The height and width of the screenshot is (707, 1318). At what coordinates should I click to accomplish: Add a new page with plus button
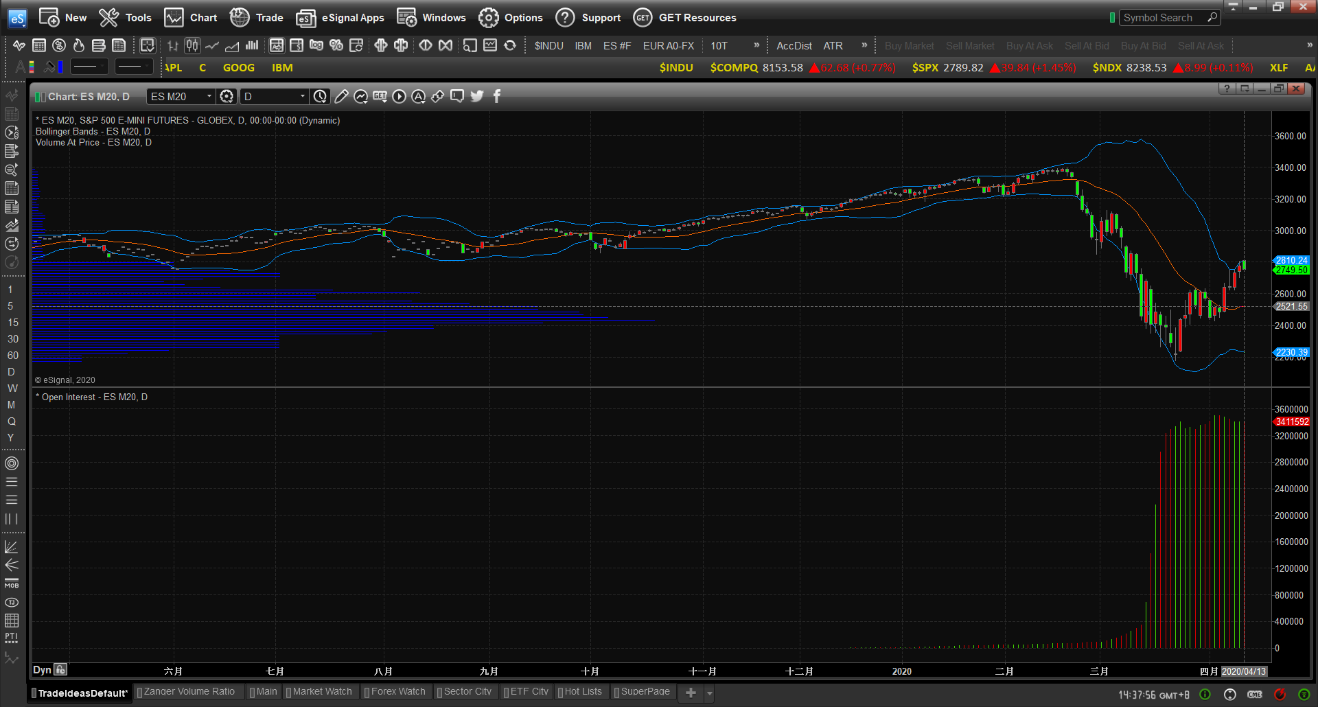pos(691,693)
